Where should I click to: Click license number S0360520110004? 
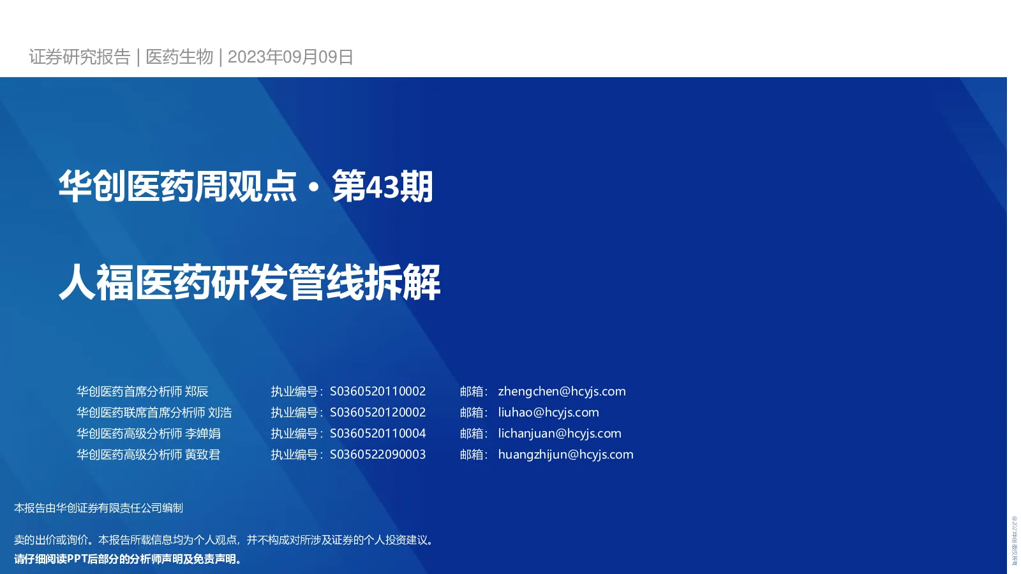click(x=378, y=434)
